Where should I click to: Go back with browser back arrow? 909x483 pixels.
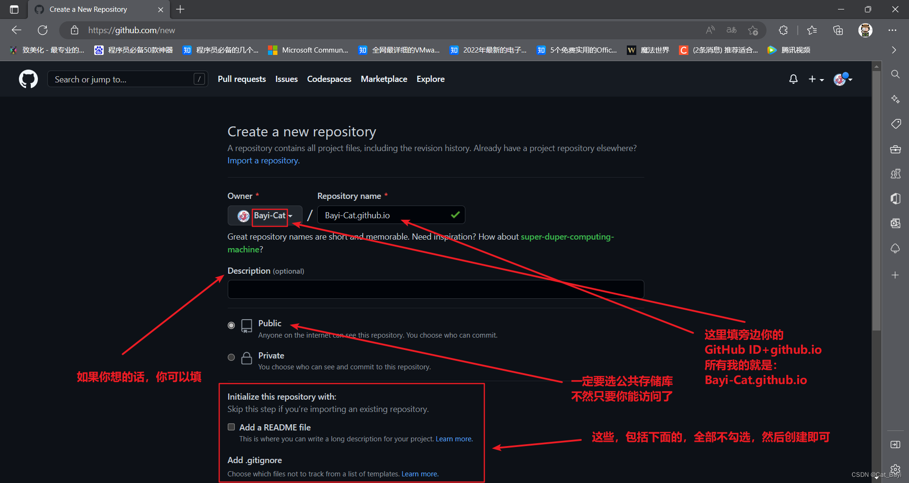tap(17, 30)
